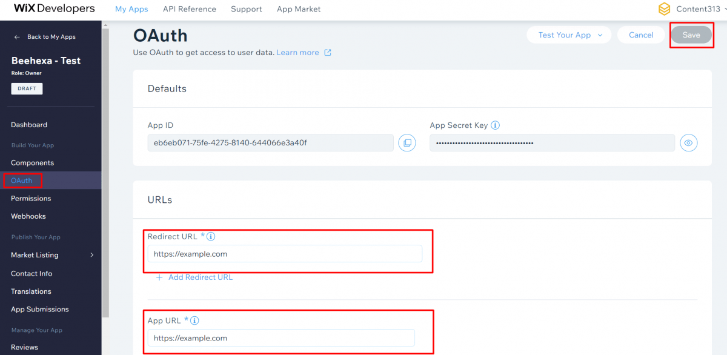Image resolution: width=727 pixels, height=355 pixels.
Task: Expand the Market Listing submenu
Action: [x=92, y=255]
